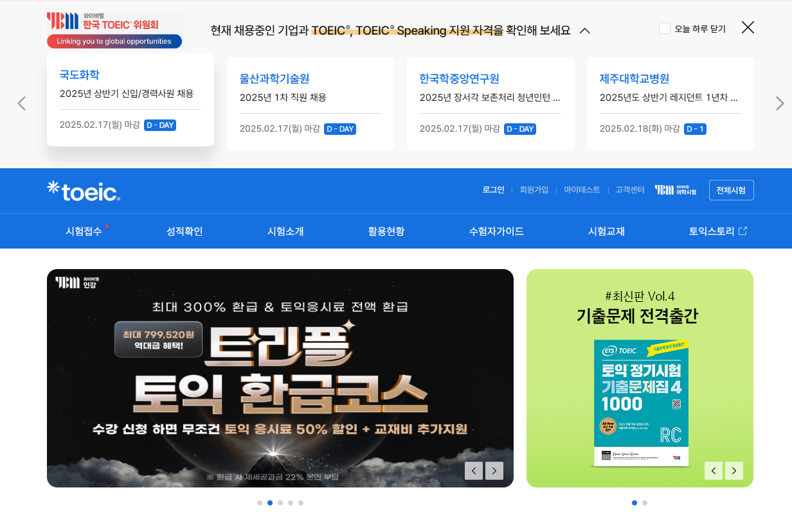Image resolution: width=792 pixels, height=517 pixels.
Task: Open the 제주대학교병원 job posting card
Action: point(670,103)
